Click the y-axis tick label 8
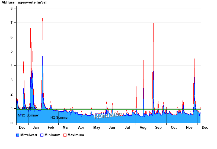This screenshot has width=217, height=149. [x=12, y=8]
